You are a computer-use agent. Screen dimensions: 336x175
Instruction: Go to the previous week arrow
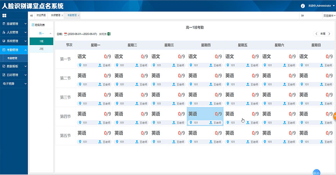pyautogui.click(x=316, y=34)
